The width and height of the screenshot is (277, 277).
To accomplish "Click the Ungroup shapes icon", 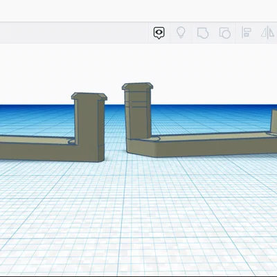I will click(224, 33).
